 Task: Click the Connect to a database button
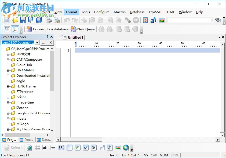tap(48, 29)
